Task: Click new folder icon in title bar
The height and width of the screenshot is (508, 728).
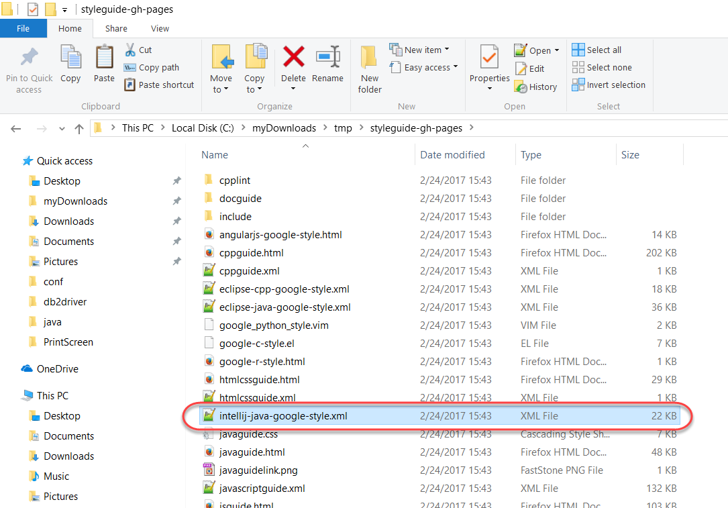Action: click(x=50, y=9)
